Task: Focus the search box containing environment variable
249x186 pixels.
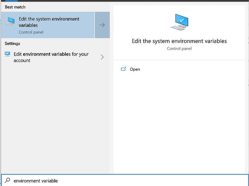Action: point(124,180)
